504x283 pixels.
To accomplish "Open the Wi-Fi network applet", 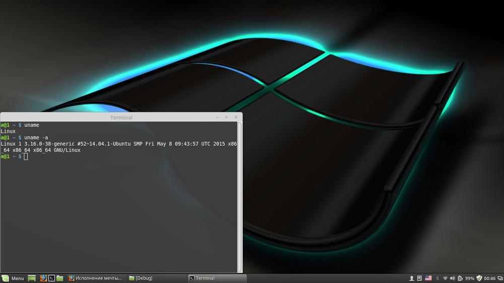I will coord(445,278).
